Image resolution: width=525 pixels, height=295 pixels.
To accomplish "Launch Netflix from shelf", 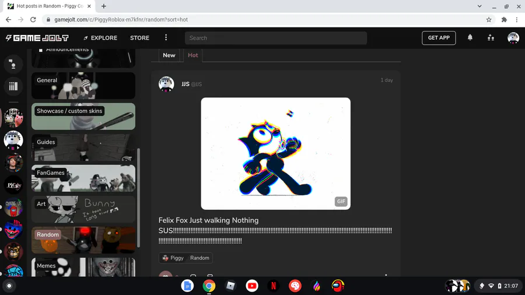I will pyautogui.click(x=273, y=286).
